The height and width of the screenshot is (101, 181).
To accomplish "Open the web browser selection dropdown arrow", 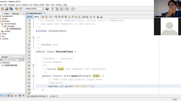I will click(x=50, y=9).
